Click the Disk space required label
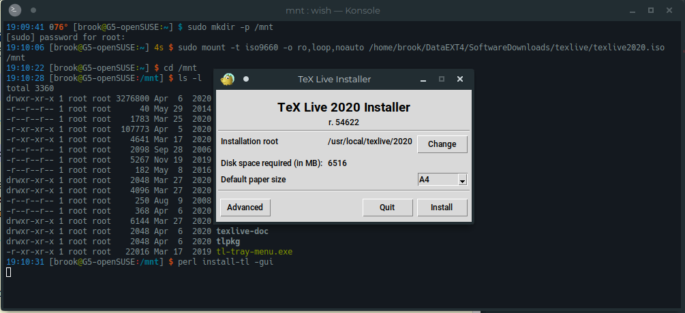The image size is (685, 313). coord(272,163)
